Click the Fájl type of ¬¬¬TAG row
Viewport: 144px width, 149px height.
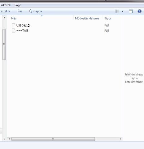click(x=107, y=31)
